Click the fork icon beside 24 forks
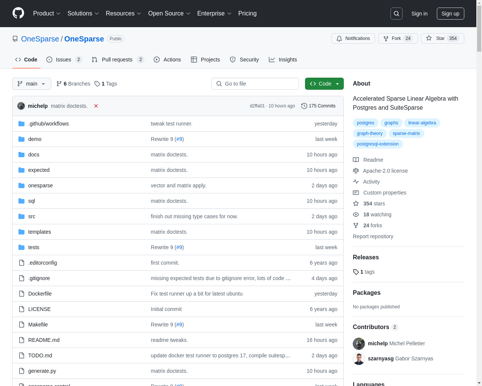Image resolution: width=482 pixels, height=386 pixels. 356,225
